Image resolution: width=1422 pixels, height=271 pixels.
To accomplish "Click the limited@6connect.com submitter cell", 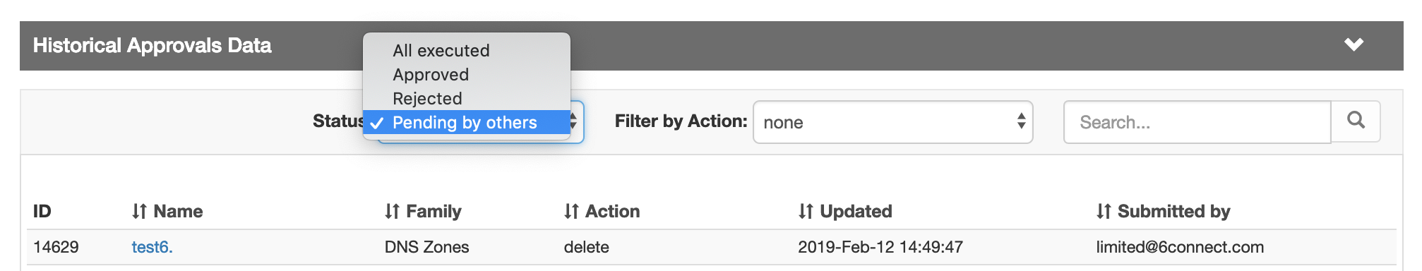I will [1180, 247].
